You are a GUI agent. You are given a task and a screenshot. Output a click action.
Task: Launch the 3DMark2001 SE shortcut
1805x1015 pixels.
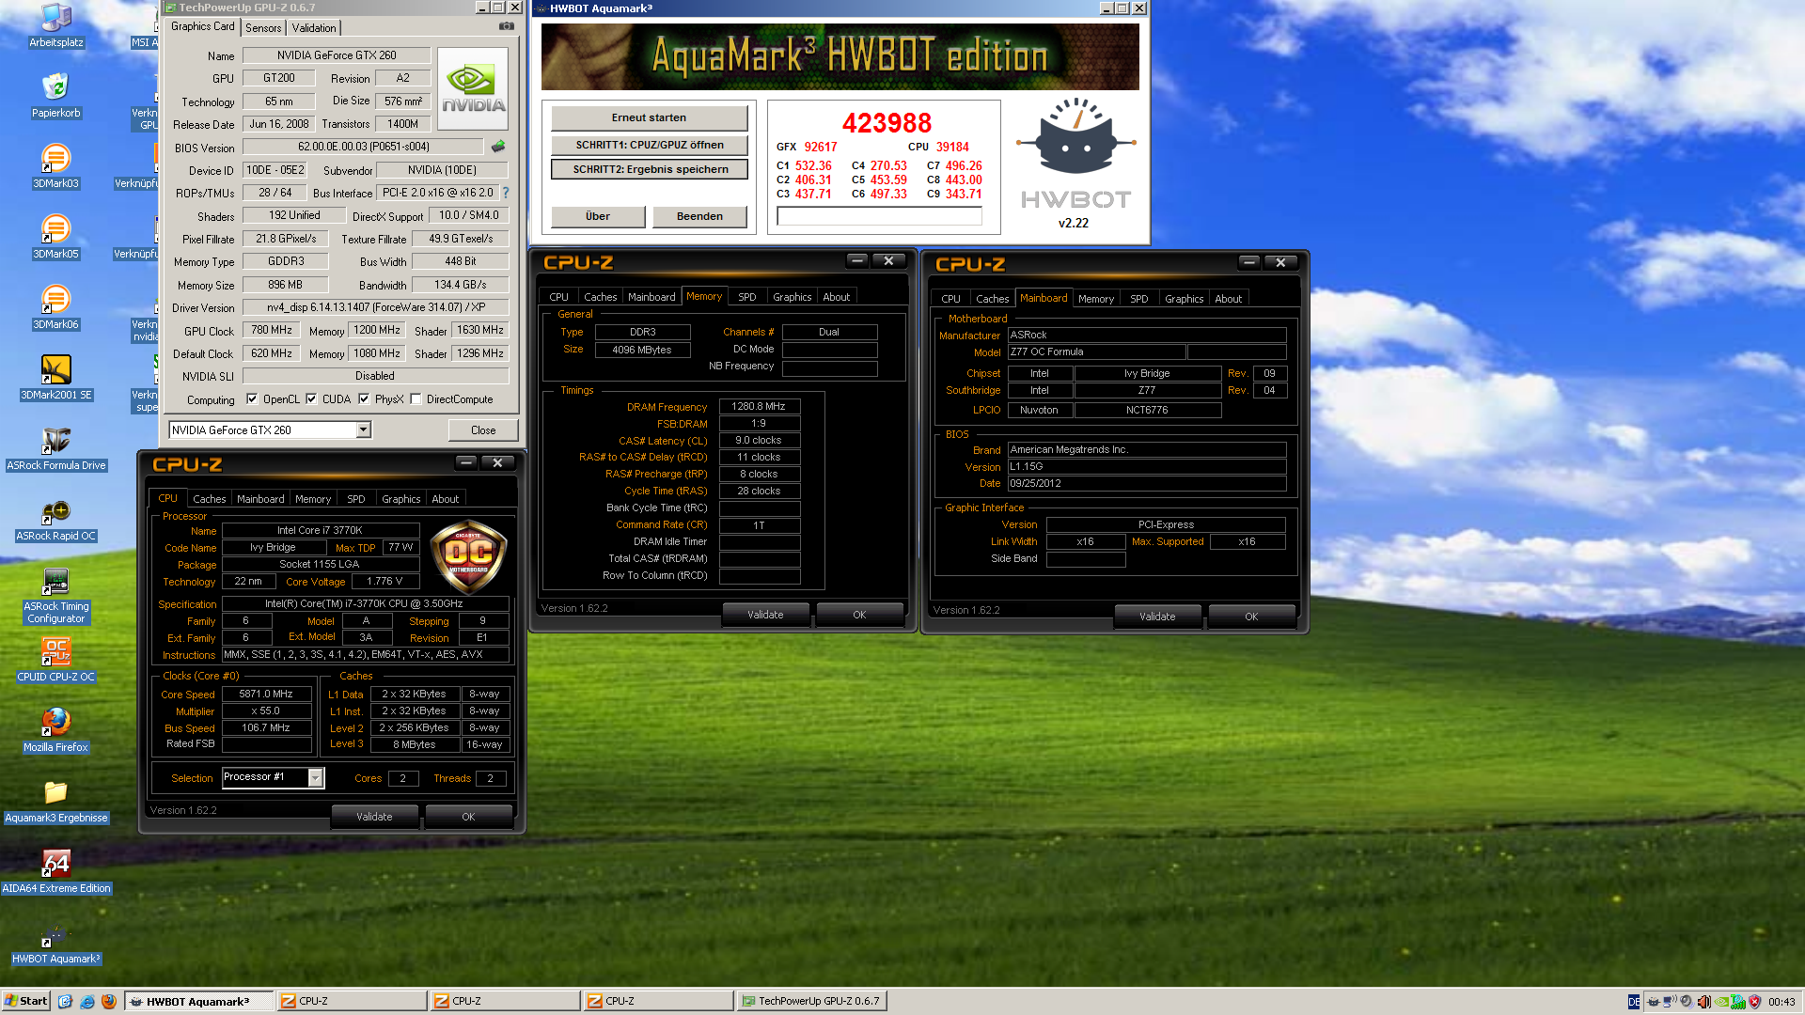click(x=56, y=378)
